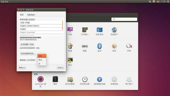The width and height of the screenshot is (170, 96).
Task: Click the network indicator in top panel
Action: 150,1
